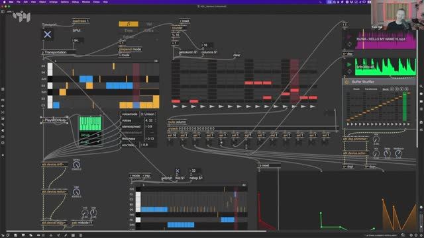Open the patcher zoom percentage menu
Image resolution: width=424 pixels, height=238 pixels.
coord(10,12)
